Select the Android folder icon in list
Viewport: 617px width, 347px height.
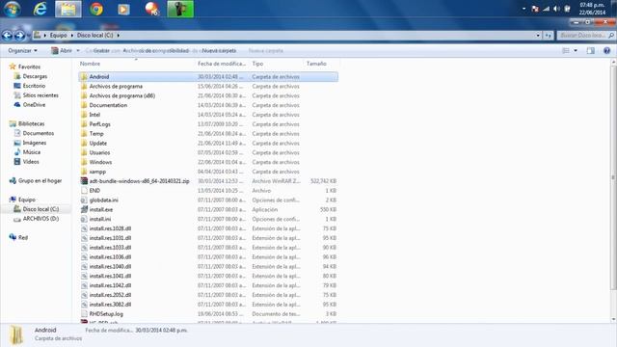84,77
